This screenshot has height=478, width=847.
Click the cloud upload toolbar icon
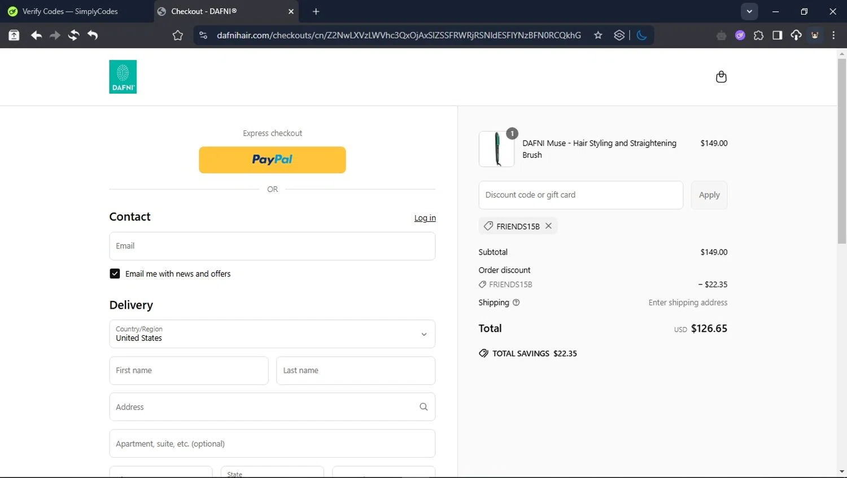pos(796,36)
